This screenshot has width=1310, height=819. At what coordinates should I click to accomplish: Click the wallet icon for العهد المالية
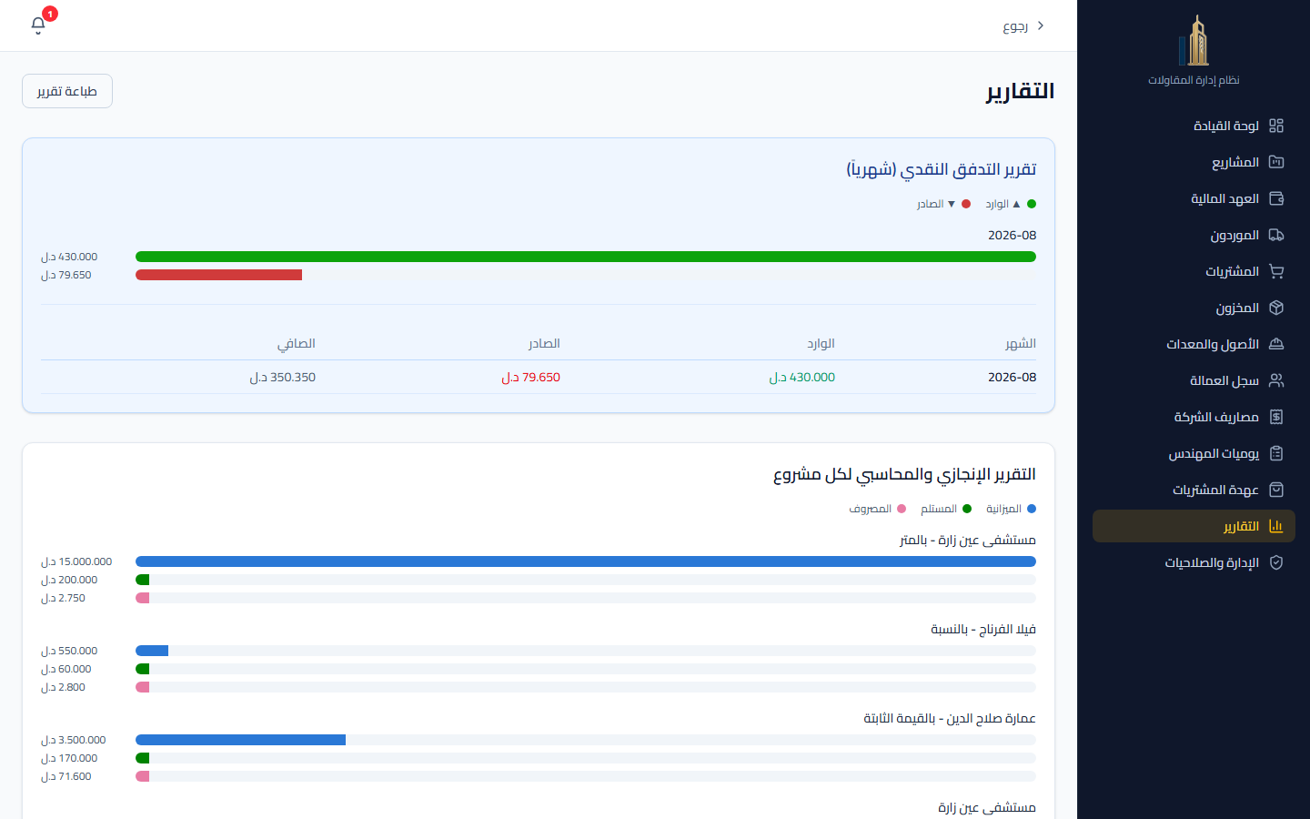pos(1276,198)
